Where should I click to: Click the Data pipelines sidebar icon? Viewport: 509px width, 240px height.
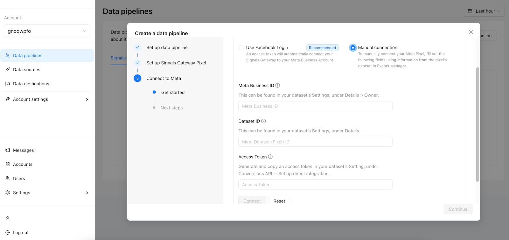8,55
